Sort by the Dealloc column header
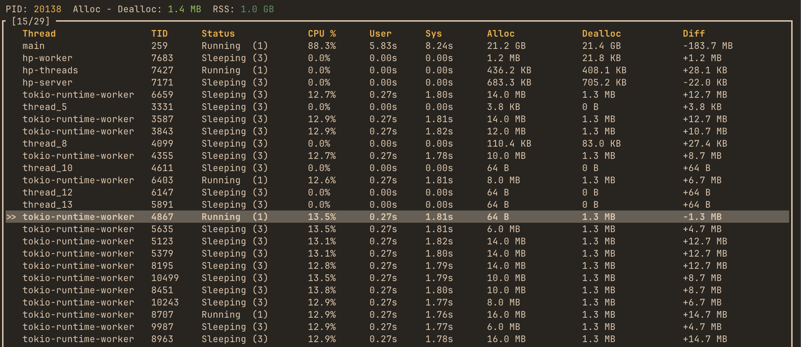801x347 pixels. pyautogui.click(x=601, y=34)
